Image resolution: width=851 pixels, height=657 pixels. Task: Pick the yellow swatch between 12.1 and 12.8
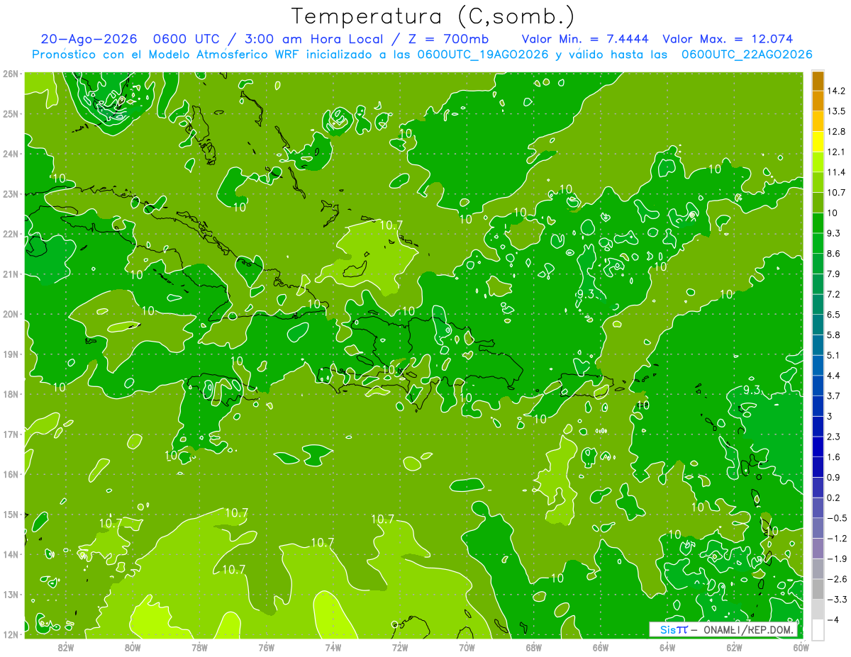pyautogui.click(x=818, y=142)
